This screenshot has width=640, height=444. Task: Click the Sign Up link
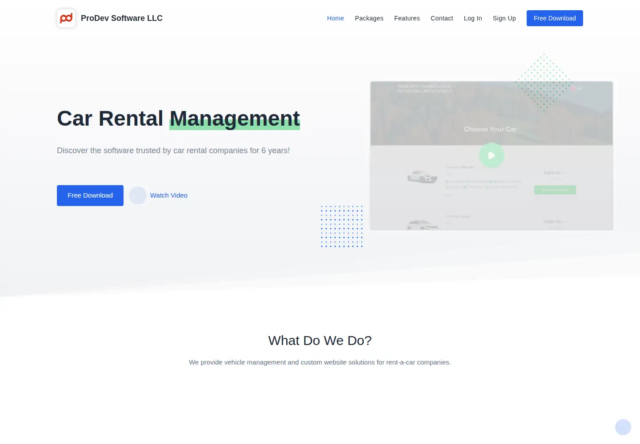[x=504, y=18]
